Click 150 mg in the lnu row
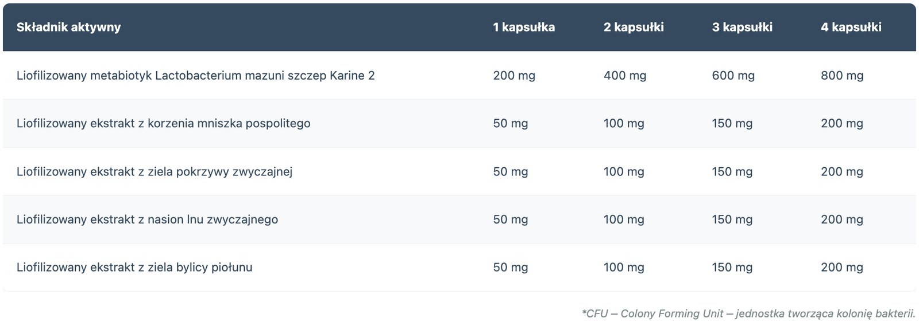The image size is (919, 322). tap(732, 219)
